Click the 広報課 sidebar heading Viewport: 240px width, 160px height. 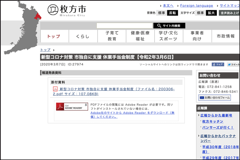point(202,108)
